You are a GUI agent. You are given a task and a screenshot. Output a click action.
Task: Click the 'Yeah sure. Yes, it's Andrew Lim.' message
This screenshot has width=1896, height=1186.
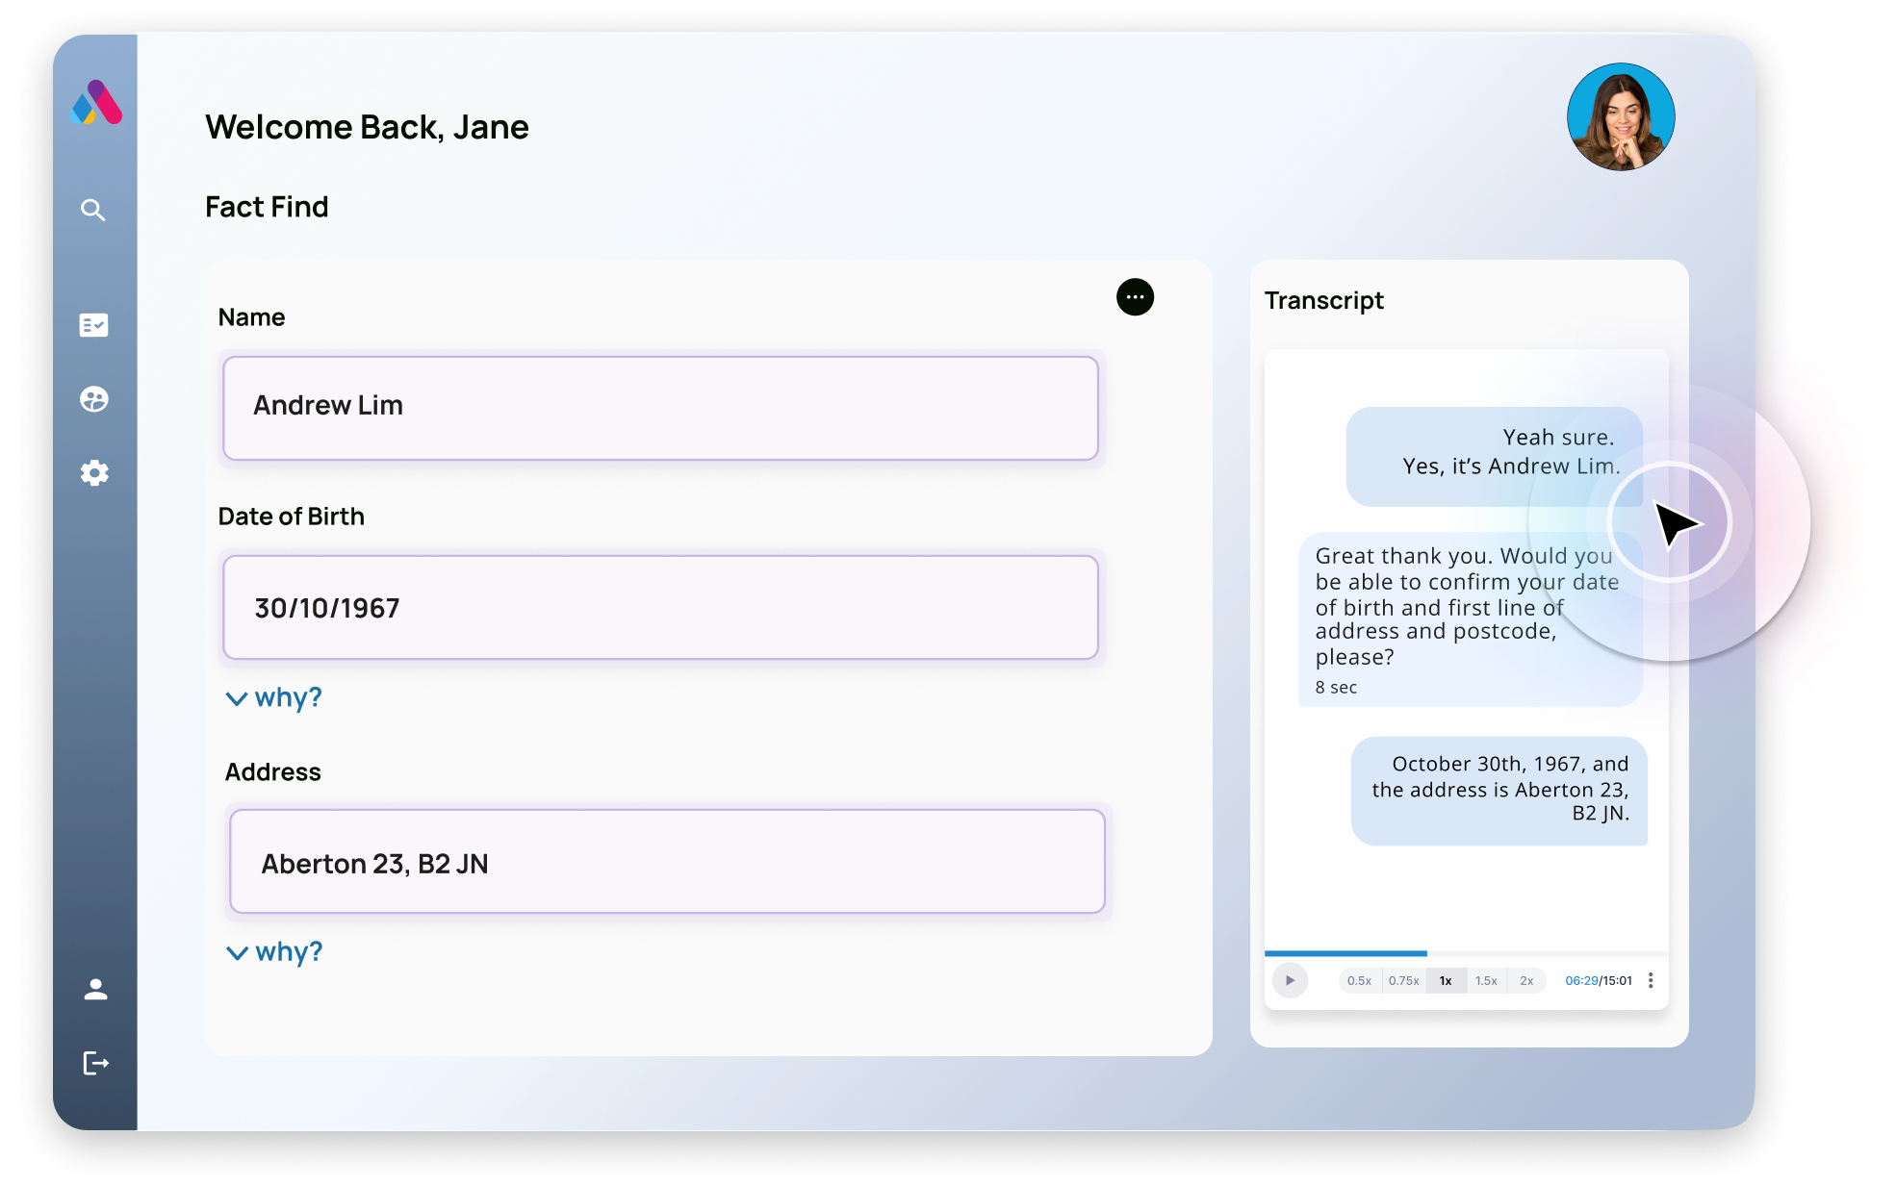[1494, 456]
